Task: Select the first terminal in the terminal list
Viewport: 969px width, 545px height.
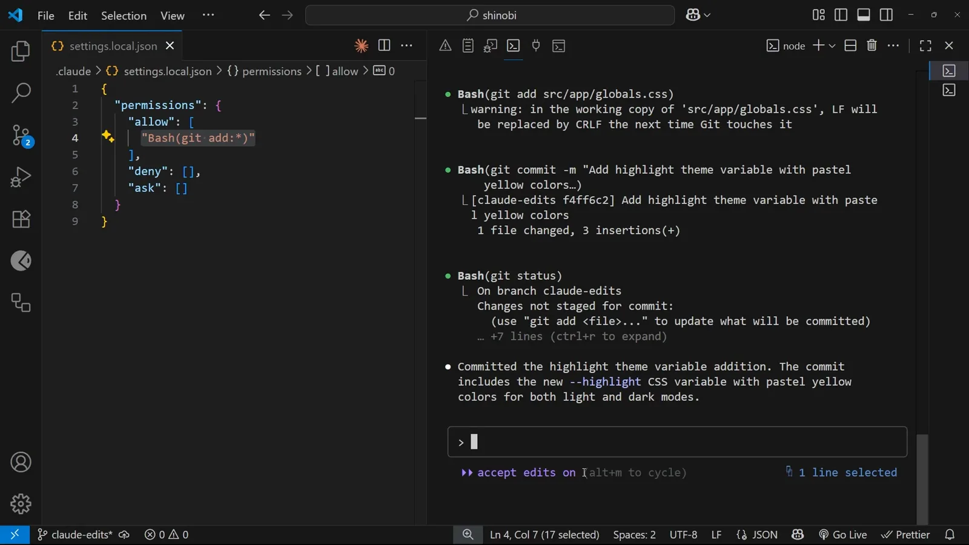Action: [x=949, y=71]
